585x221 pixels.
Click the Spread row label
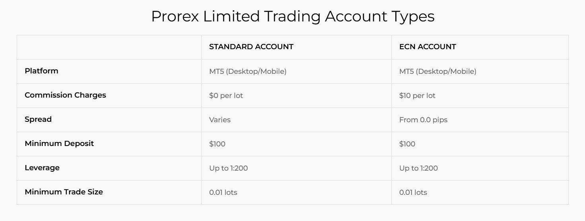coord(38,119)
